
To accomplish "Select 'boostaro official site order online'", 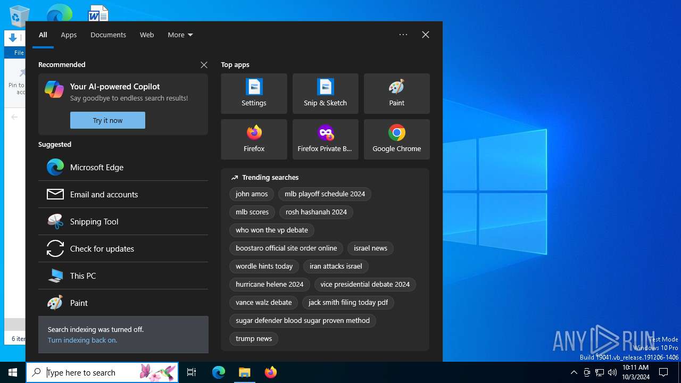I will coord(286,248).
